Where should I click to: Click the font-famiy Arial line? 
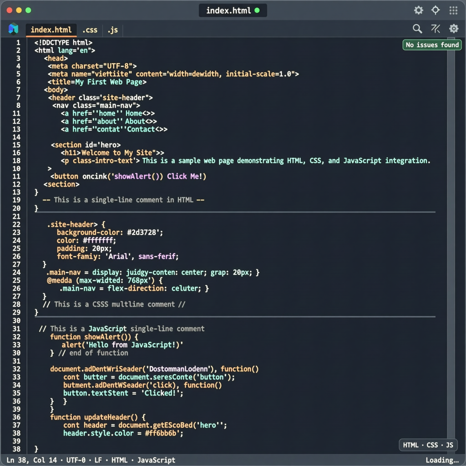(118, 256)
